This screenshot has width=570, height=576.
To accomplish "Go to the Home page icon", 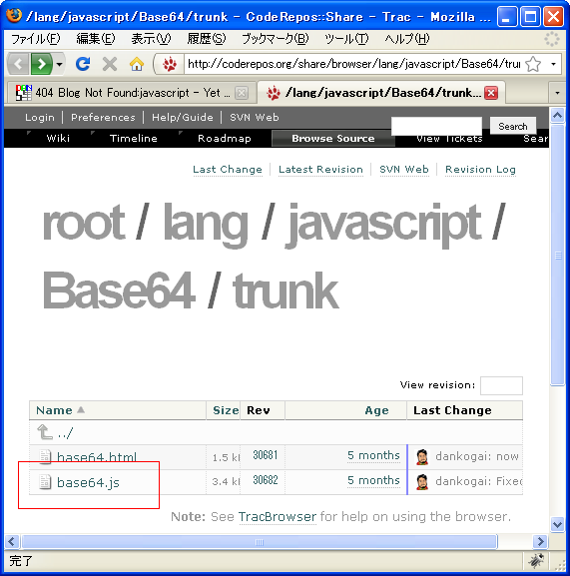I will coord(137,64).
